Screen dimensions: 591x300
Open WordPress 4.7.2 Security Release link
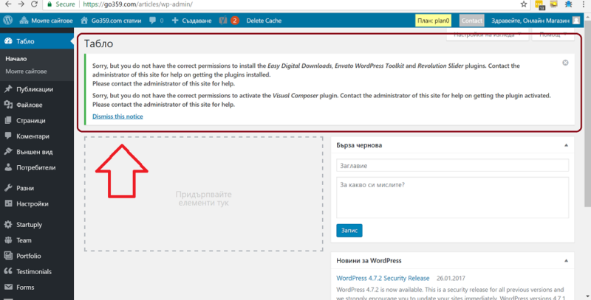tap(383, 278)
